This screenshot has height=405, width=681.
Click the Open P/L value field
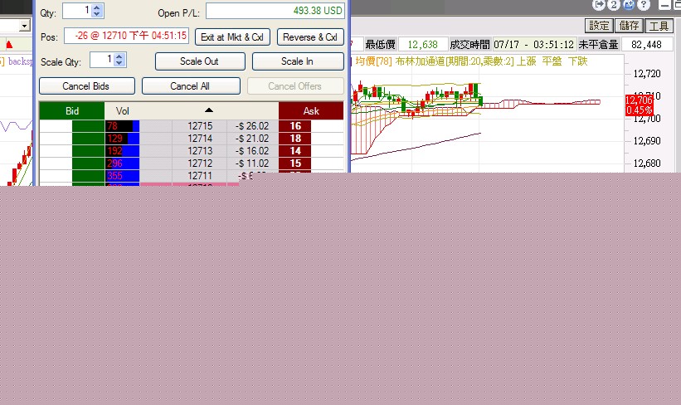(x=275, y=11)
